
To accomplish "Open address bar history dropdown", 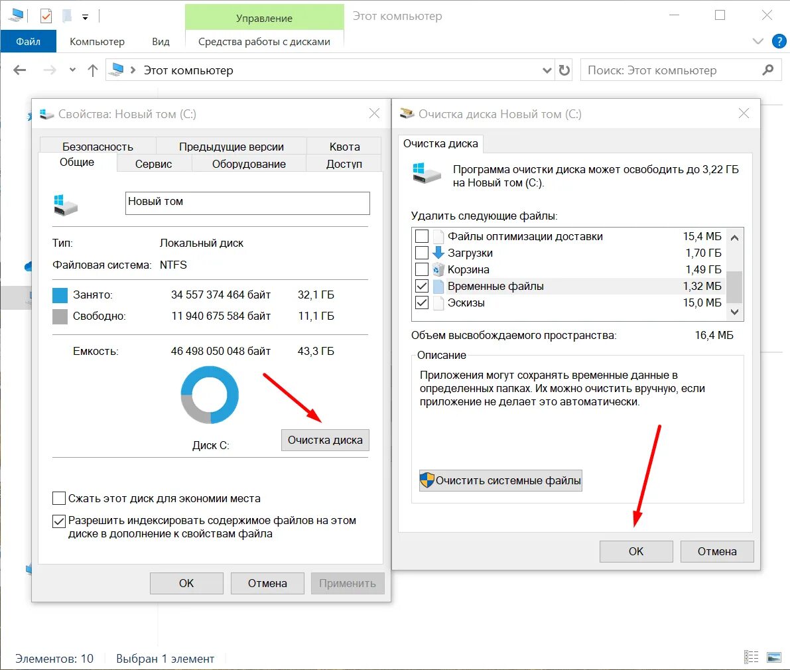I will tap(547, 70).
